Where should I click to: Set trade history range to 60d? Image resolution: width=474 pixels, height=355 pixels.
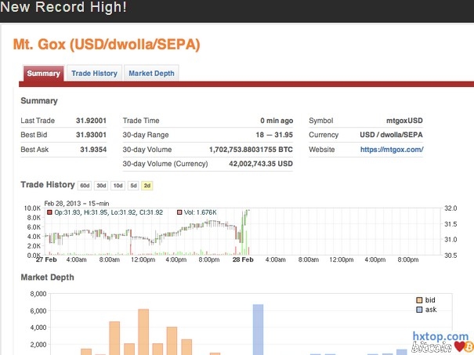(x=85, y=186)
